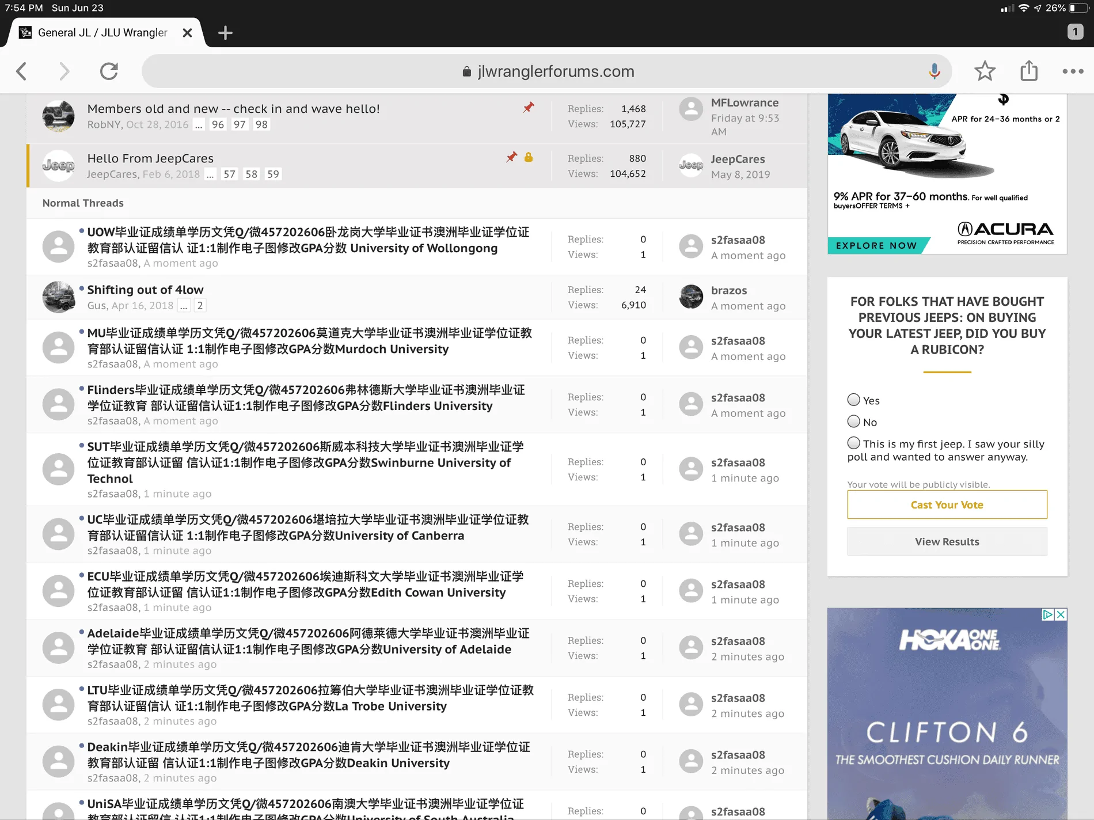Screen dimensions: 1094x820
Task: Go to page 98 of Members thread
Action: click(261, 124)
